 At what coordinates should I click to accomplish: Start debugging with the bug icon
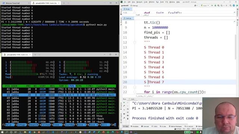pos(215,6)
